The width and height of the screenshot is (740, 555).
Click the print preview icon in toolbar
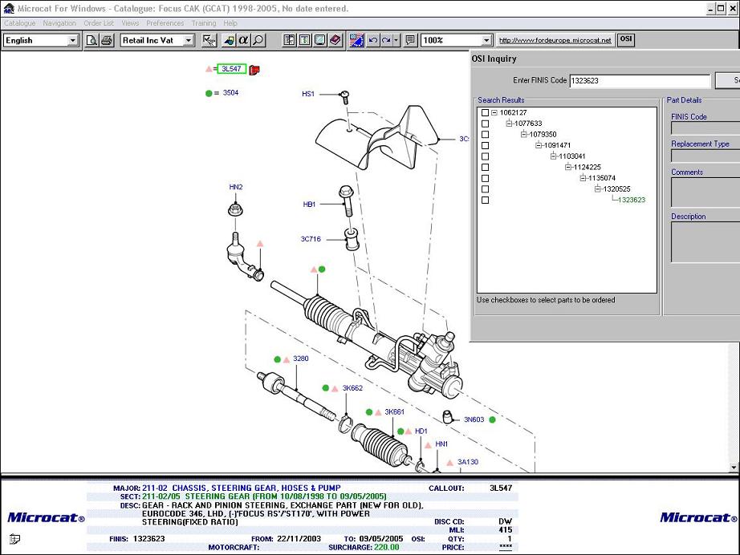click(92, 40)
